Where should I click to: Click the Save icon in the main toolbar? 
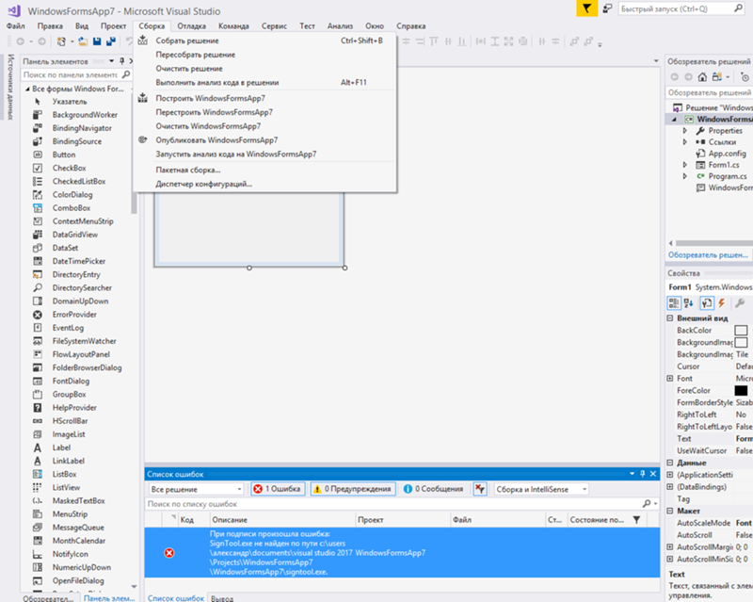97,41
